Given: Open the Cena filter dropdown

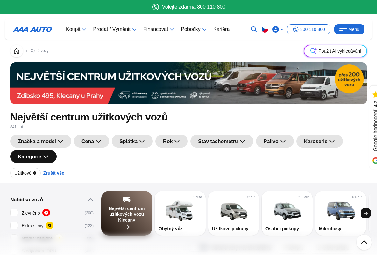Looking at the screenshot, I should pyautogui.click(x=91, y=141).
